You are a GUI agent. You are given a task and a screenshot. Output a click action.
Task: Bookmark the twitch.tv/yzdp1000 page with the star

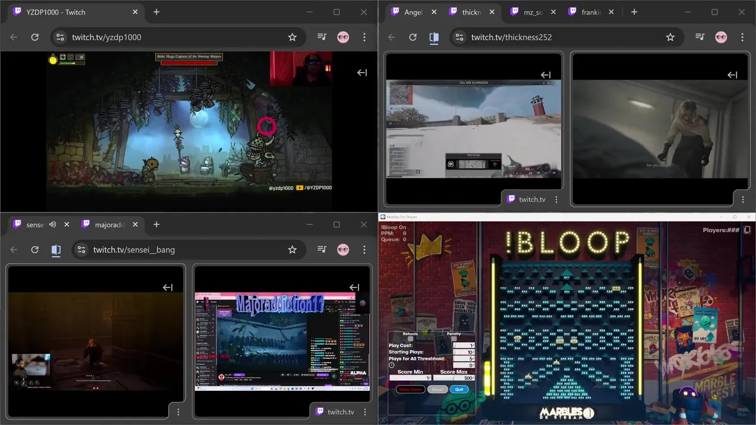(x=292, y=37)
